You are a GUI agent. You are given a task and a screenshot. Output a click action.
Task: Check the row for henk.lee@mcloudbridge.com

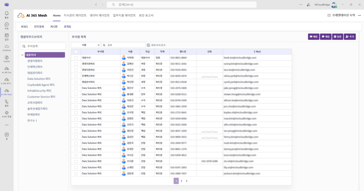[76, 58]
